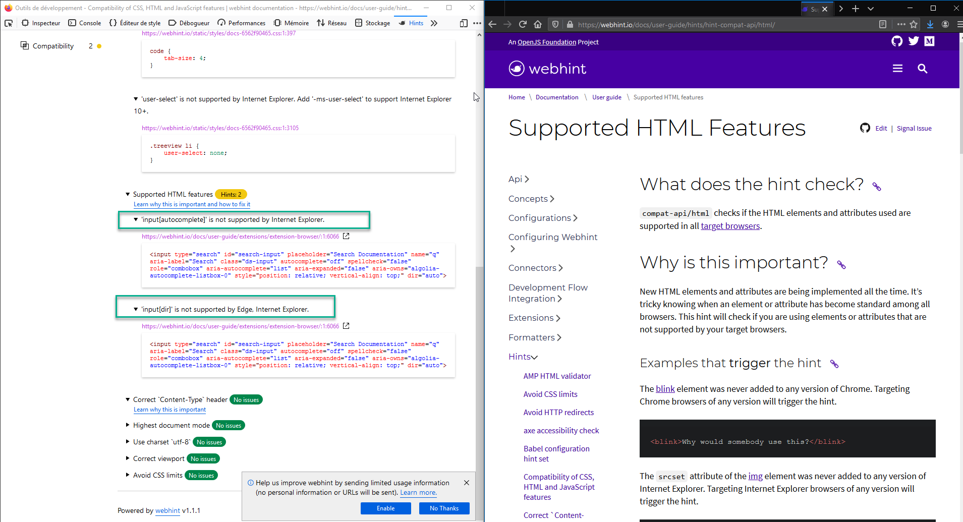Screen dimensions: 963x522
Task: Expand Avoid CSS limits section
Action: point(128,475)
